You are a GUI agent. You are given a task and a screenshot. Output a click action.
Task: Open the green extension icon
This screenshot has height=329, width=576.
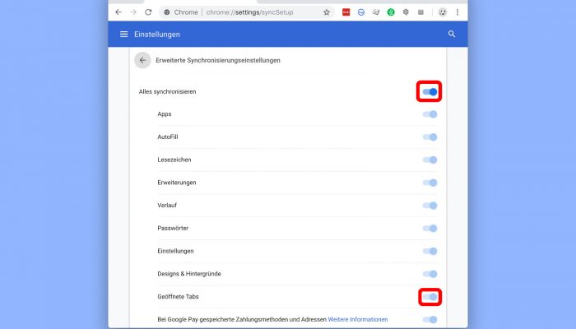(391, 12)
